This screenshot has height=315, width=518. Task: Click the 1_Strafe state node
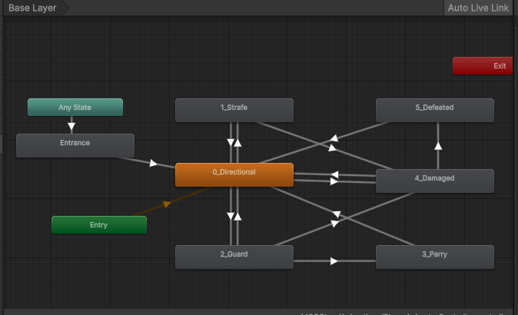click(234, 109)
